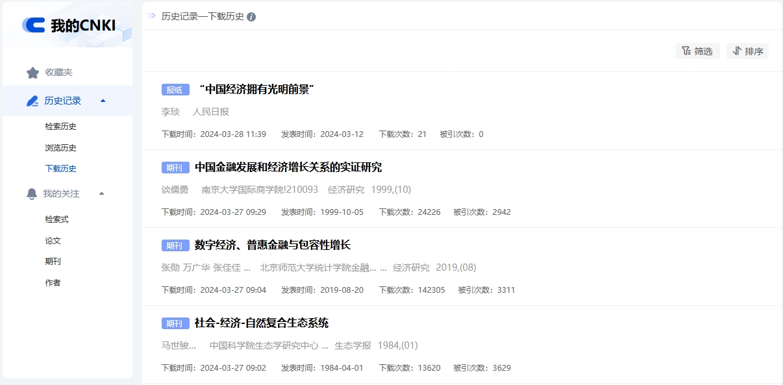Click the info icon next to 下载历史
Image resolution: width=783 pixels, height=385 pixels.
click(251, 16)
